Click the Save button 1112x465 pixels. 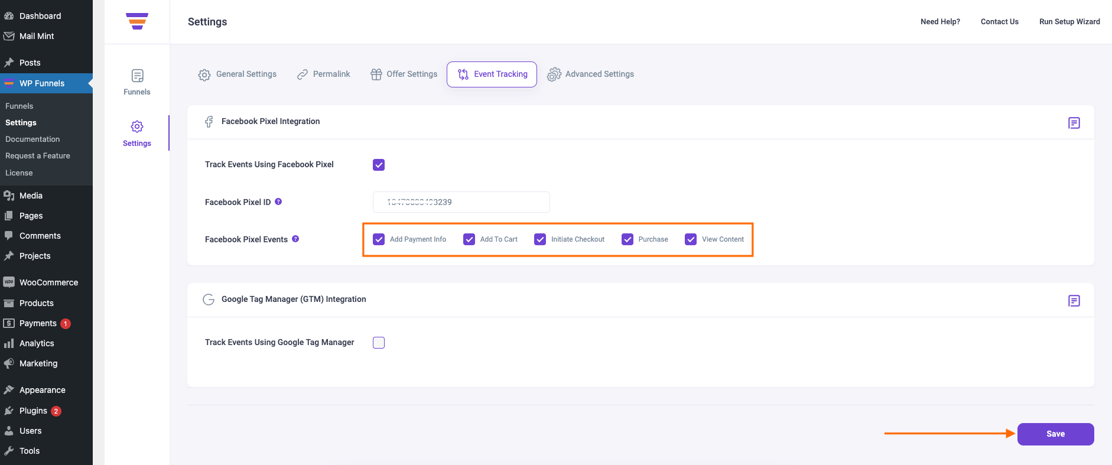coord(1055,434)
